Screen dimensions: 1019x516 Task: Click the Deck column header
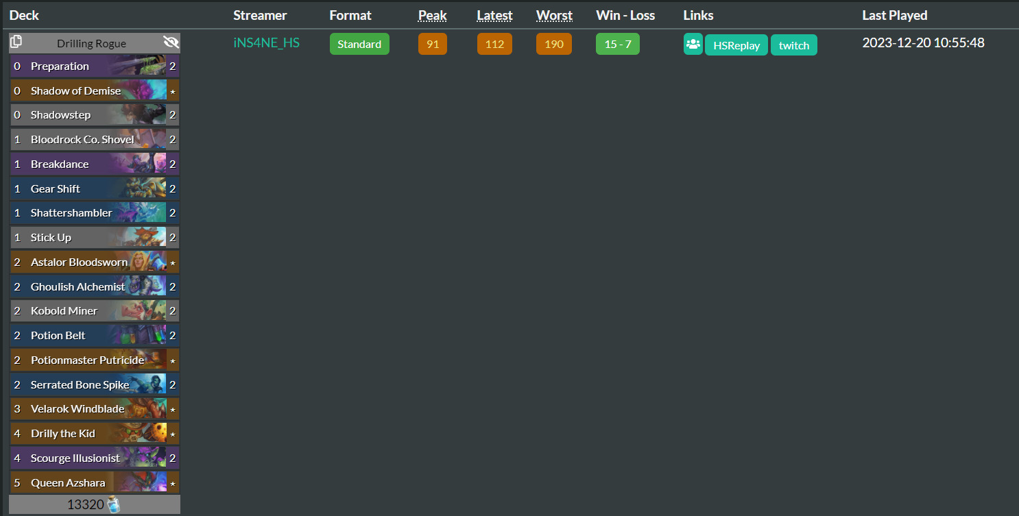[x=24, y=15]
